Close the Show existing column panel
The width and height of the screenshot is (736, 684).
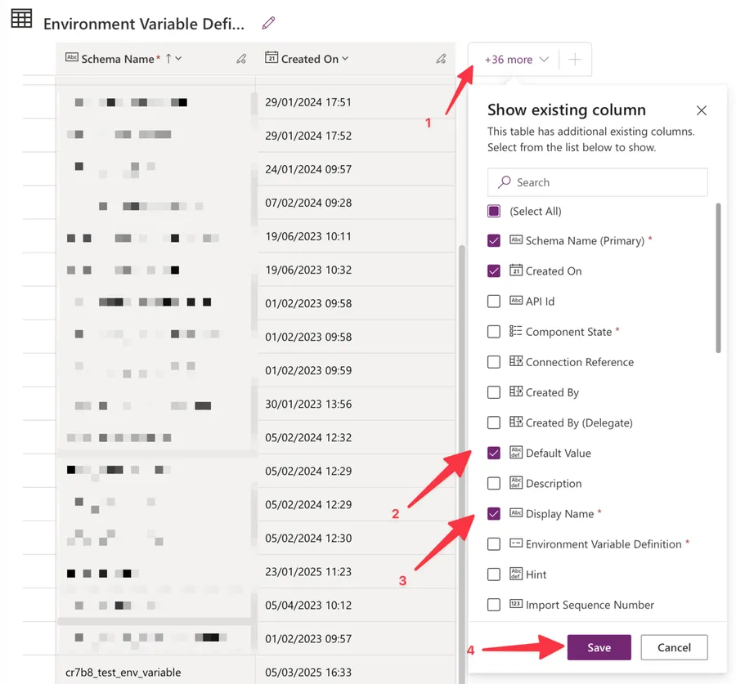pyautogui.click(x=701, y=110)
